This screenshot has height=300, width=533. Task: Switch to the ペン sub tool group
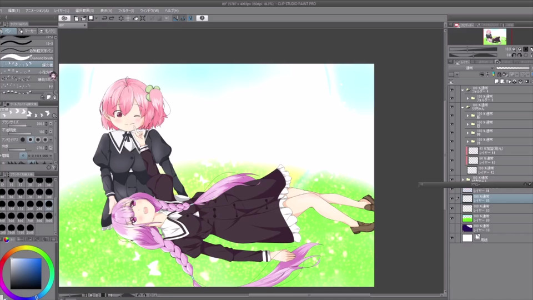(8, 31)
